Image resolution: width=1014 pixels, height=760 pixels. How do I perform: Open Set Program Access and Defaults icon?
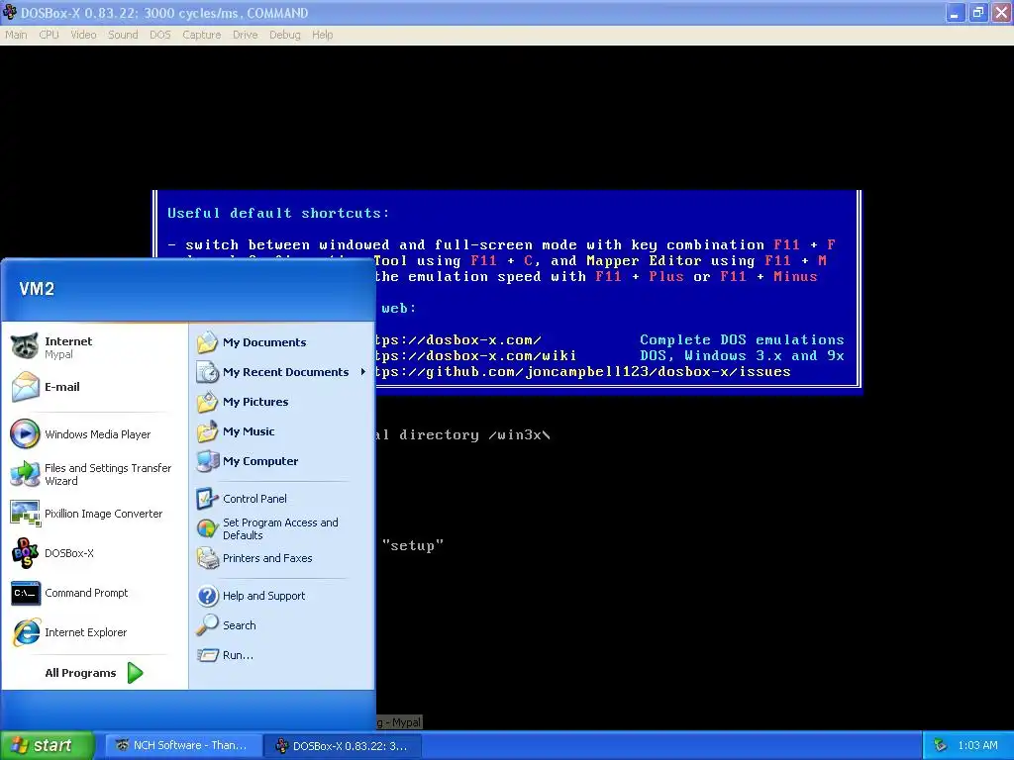click(208, 528)
